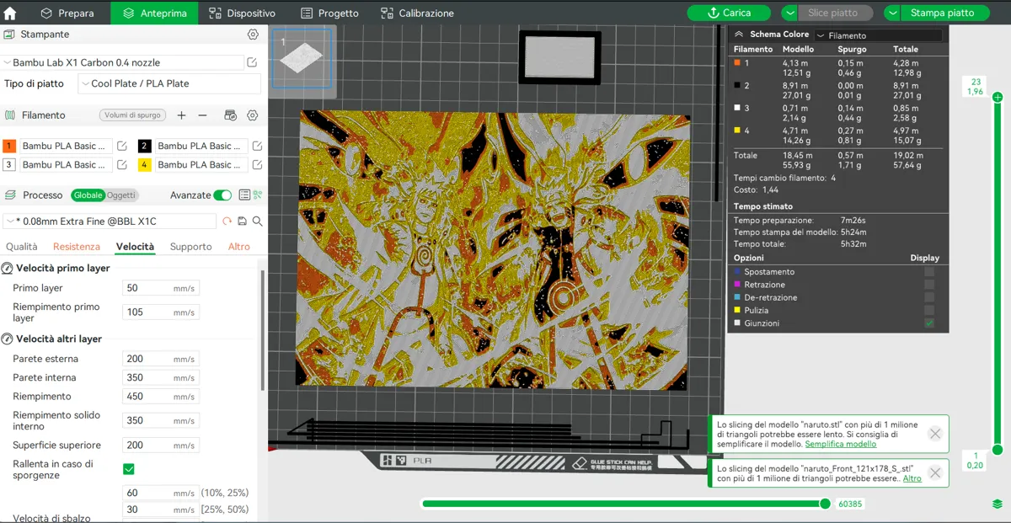Open compare presets icon

258,195
